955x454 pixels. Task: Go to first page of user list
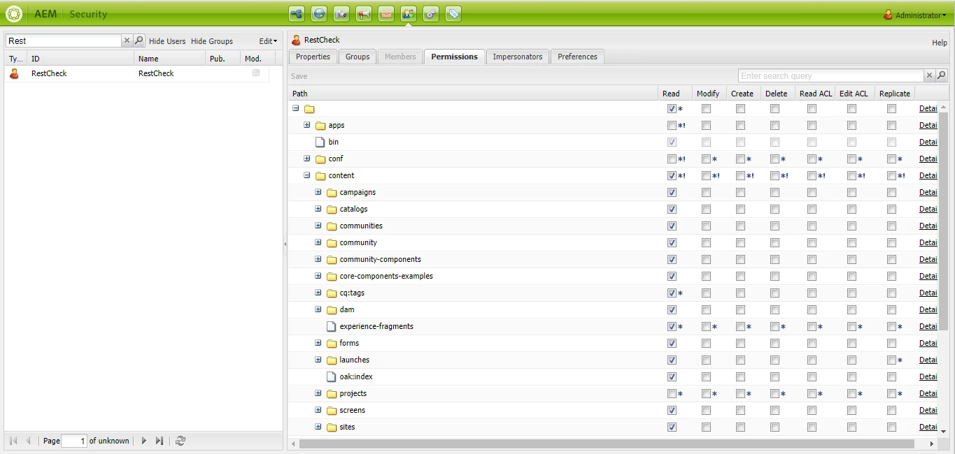click(13, 441)
